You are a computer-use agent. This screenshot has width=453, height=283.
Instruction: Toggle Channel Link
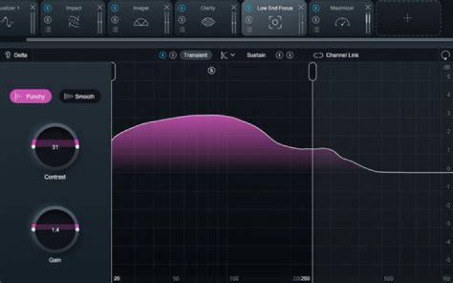pos(336,55)
